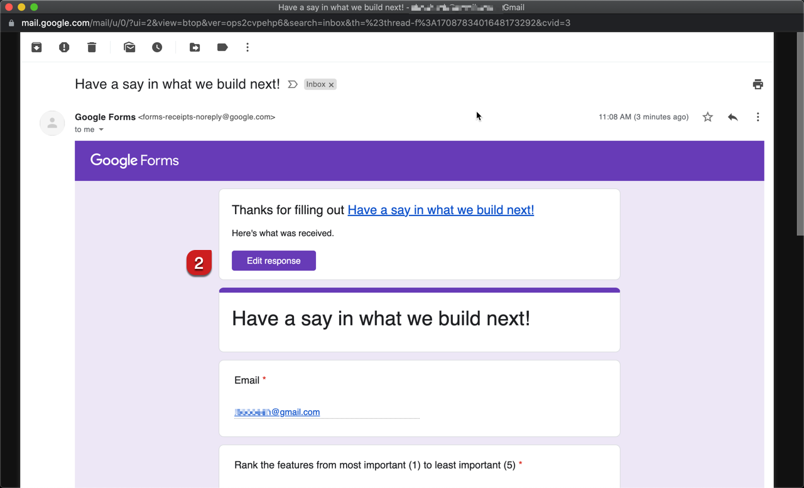Viewport: 804px width, 488px height.
Task: Click the gmail.com address under Email
Action: point(277,412)
